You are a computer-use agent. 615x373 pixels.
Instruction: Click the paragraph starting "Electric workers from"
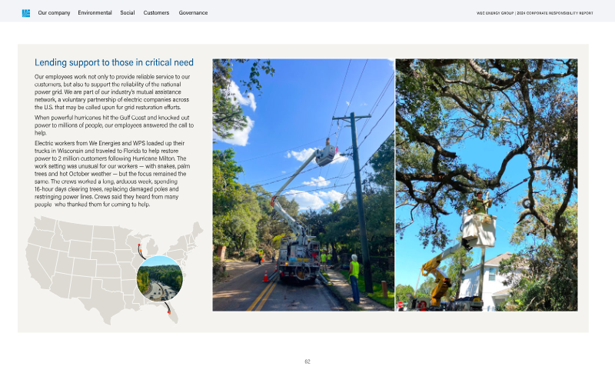(111, 174)
